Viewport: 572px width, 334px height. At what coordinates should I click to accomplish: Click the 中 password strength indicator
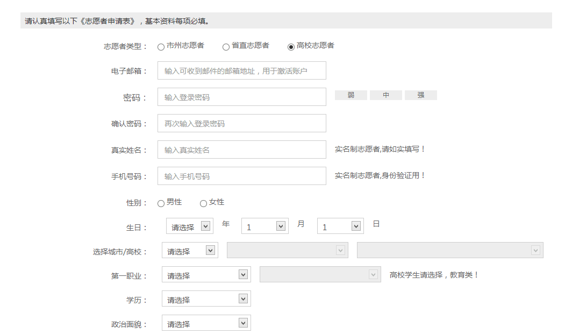click(385, 95)
